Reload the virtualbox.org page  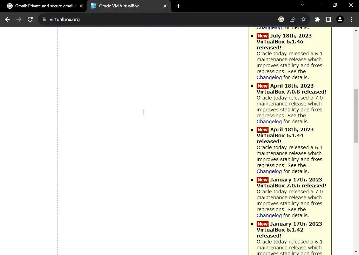[30, 19]
